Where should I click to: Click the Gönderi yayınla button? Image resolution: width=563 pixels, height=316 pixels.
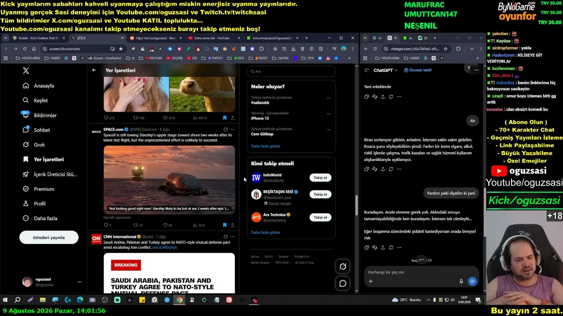[49, 237]
